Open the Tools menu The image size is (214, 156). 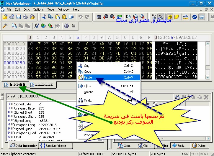(x=51, y=9)
